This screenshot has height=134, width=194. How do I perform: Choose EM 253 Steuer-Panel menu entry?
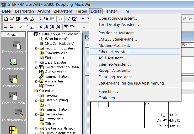[x=135, y=39]
